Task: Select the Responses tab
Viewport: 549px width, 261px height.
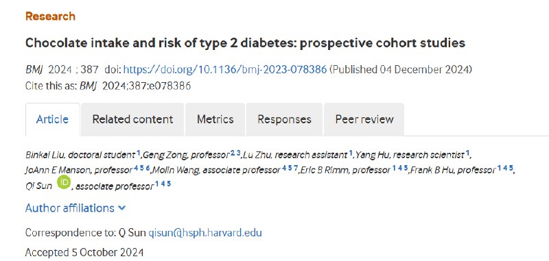Action: [284, 119]
